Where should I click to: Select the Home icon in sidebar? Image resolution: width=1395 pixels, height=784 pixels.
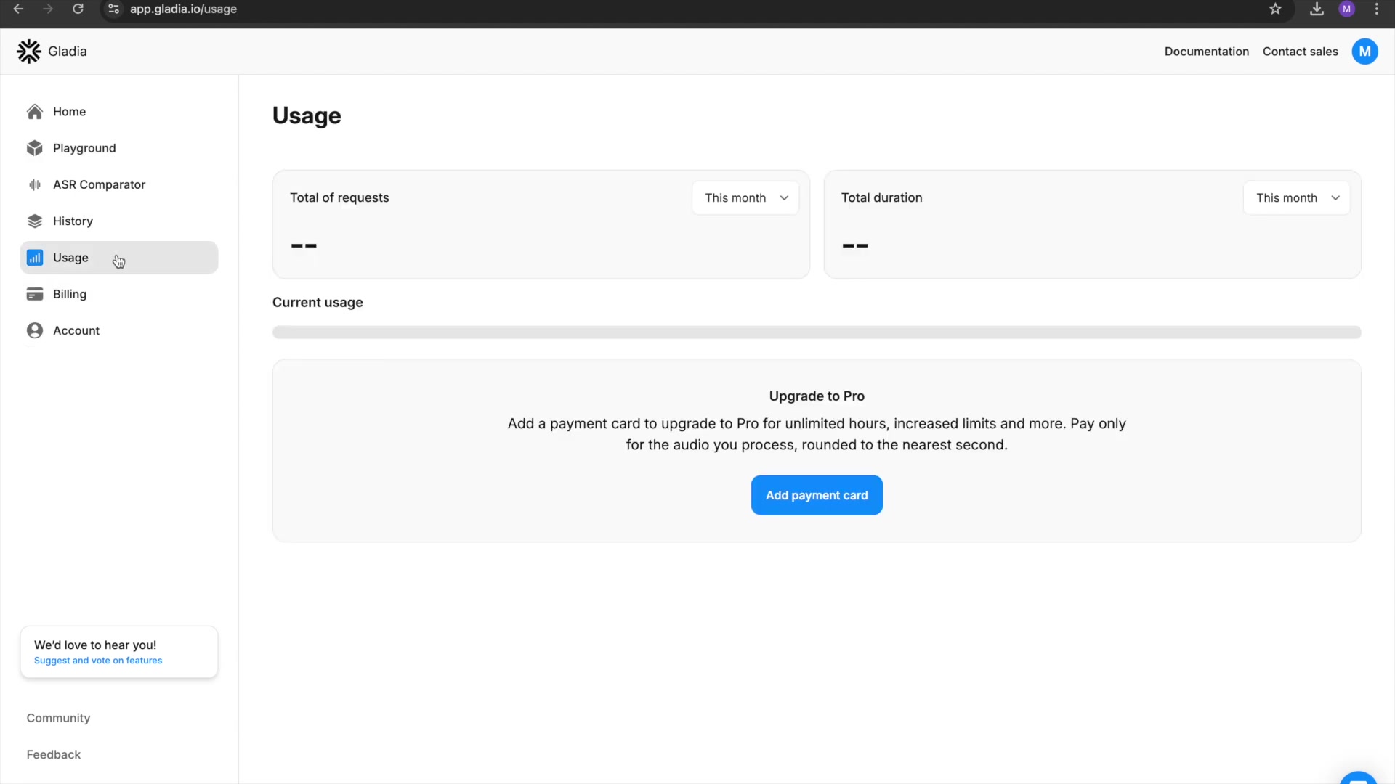coord(34,111)
